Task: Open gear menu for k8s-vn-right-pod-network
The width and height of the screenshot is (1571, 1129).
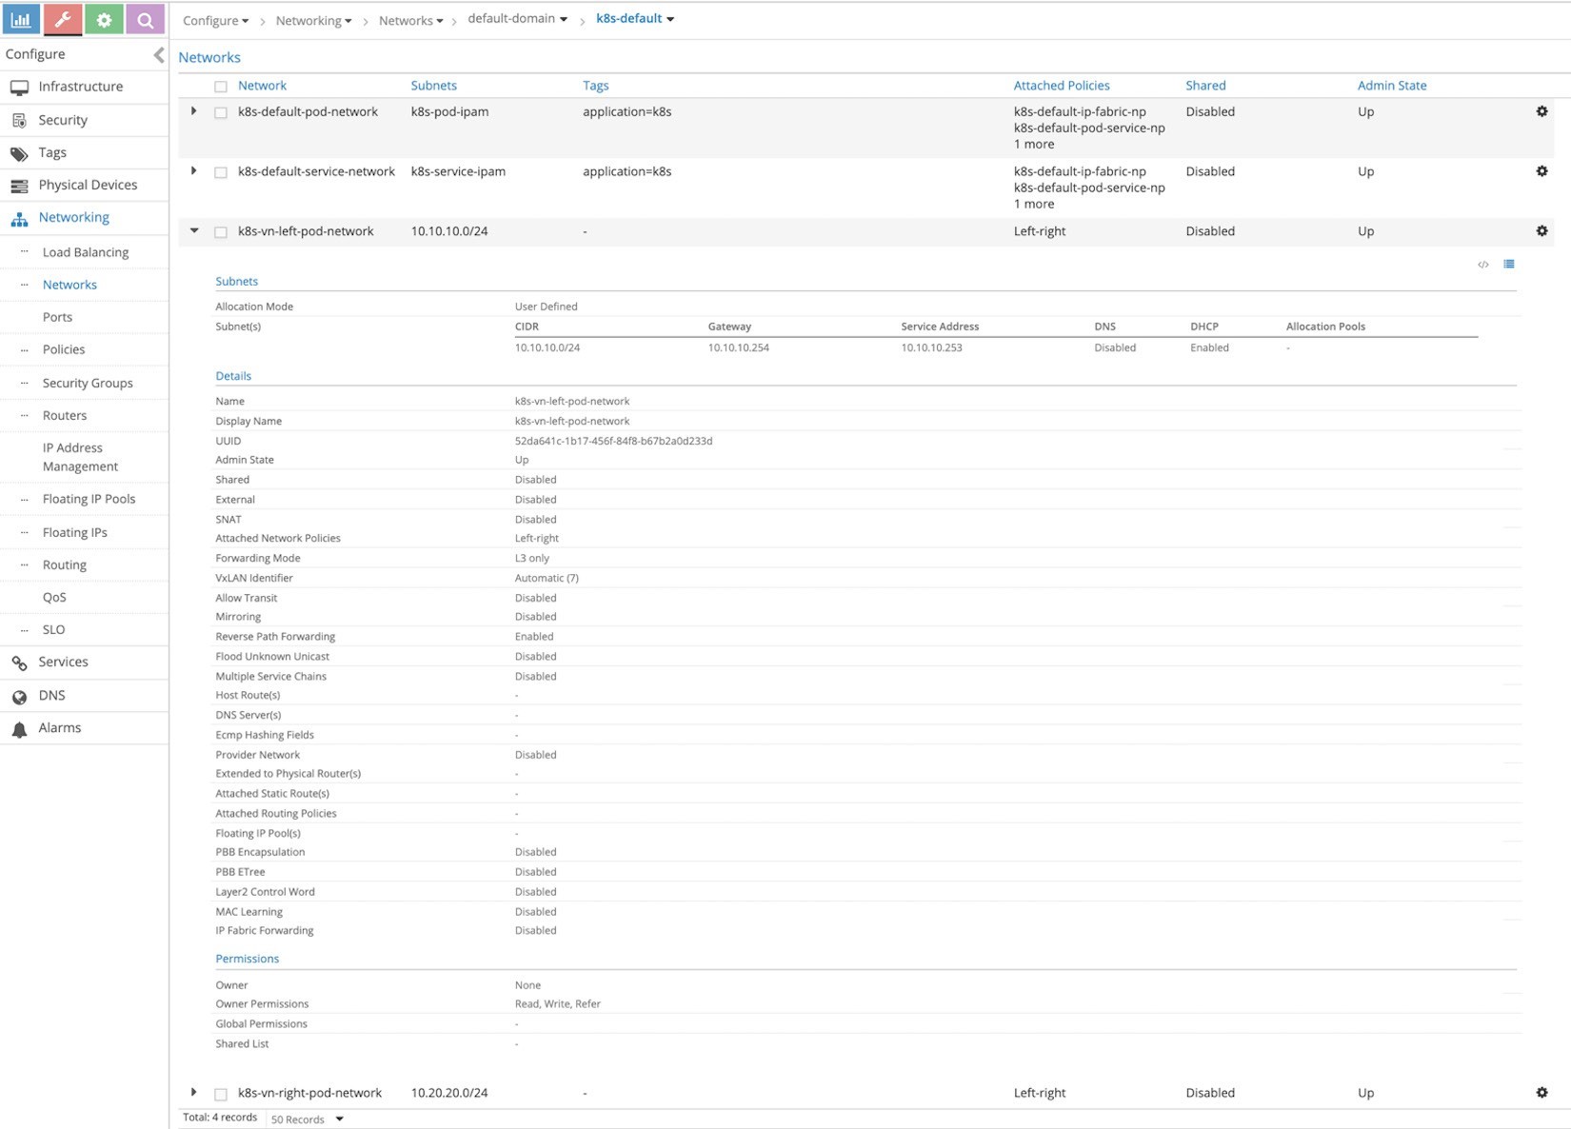Action: [x=1541, y=1092]
